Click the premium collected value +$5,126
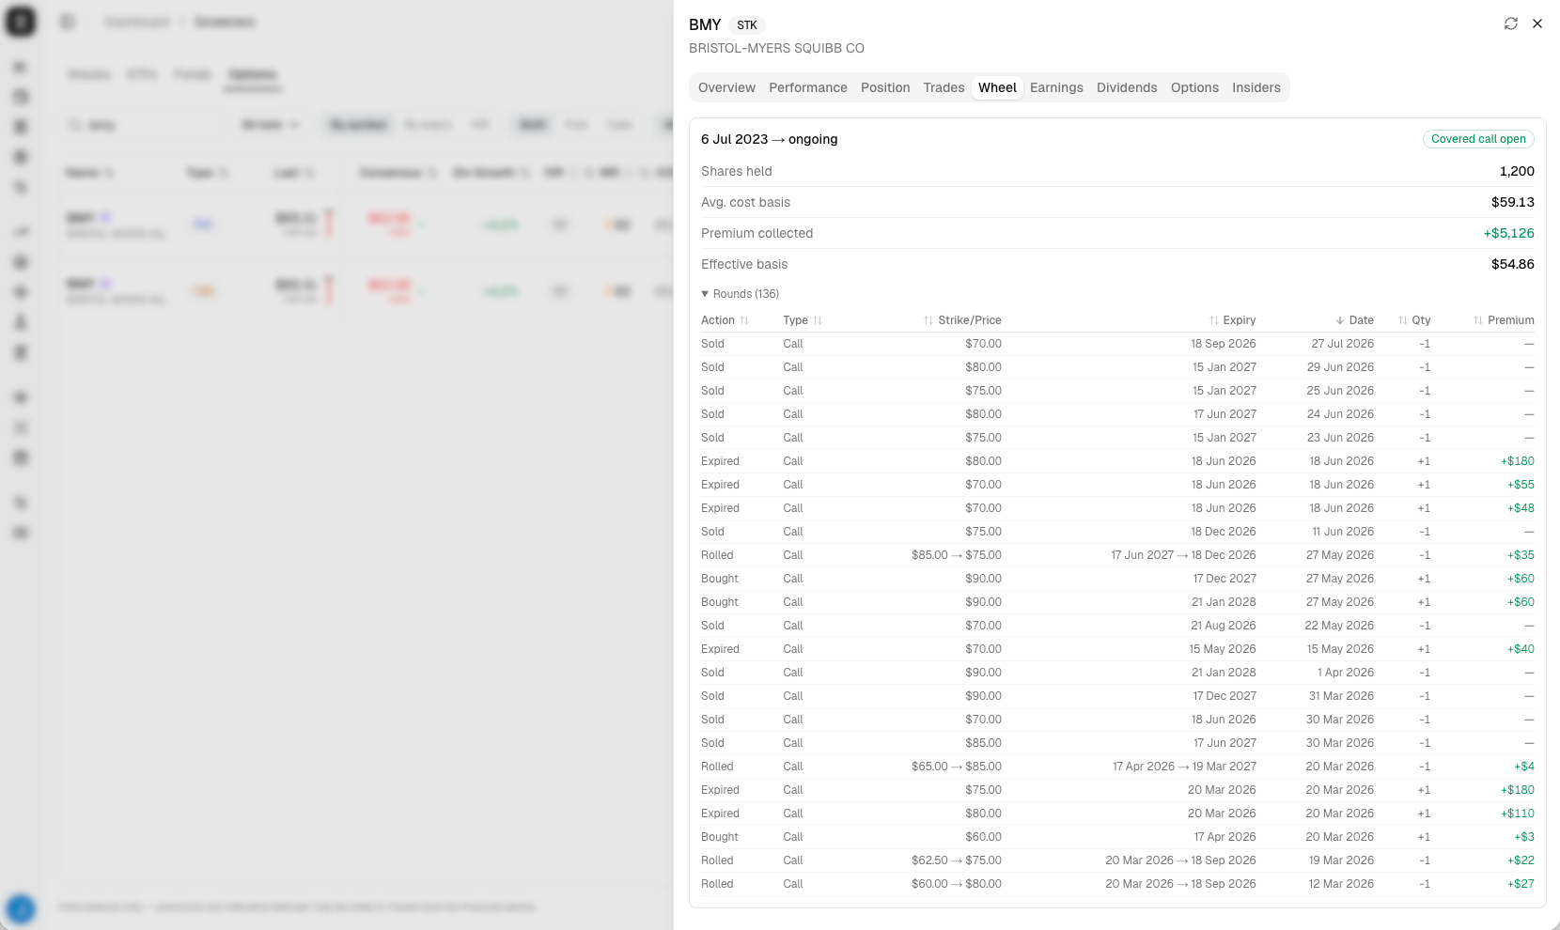1560x930 pixels. [1509, 233]
